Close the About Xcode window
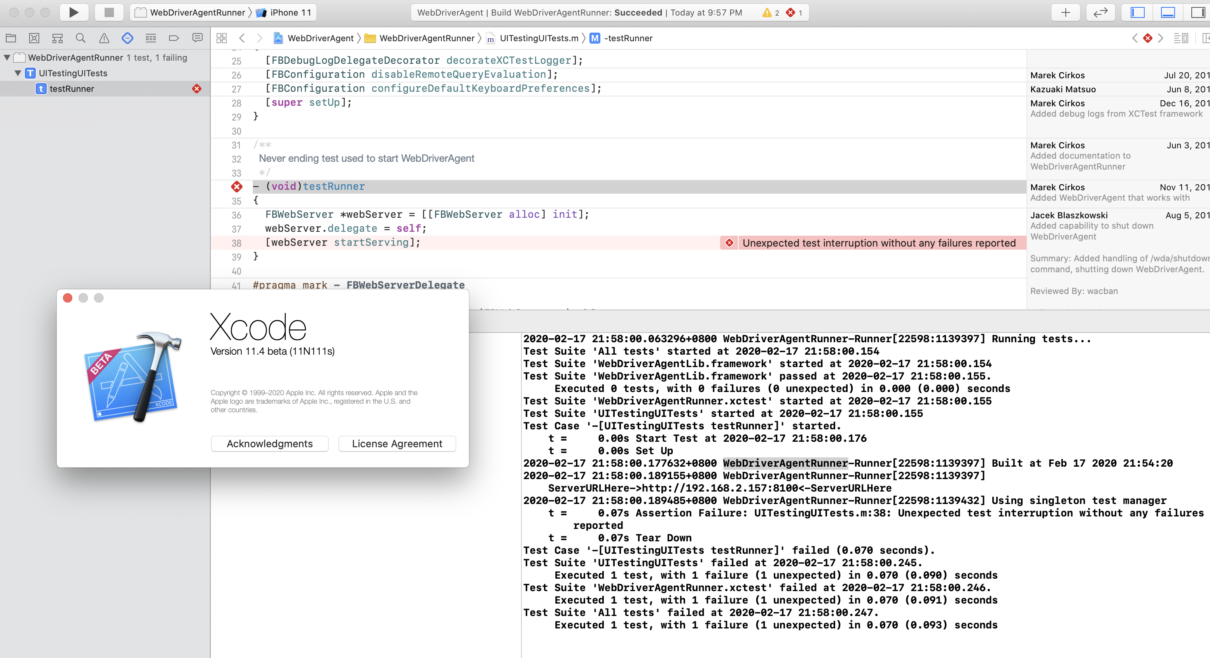Screen dimensions: 1210x658 point(68,298)
